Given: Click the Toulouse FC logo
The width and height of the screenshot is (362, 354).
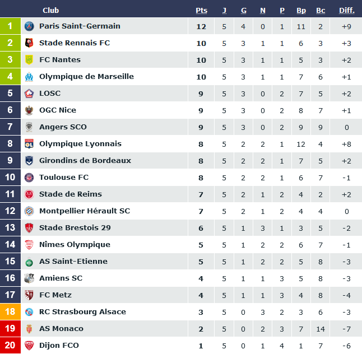Looking at the screenshot, I should 29,178.
